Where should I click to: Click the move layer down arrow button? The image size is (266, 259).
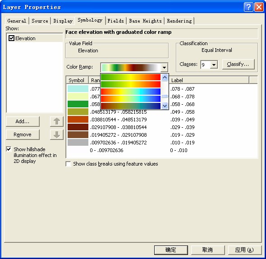(57, 134)
